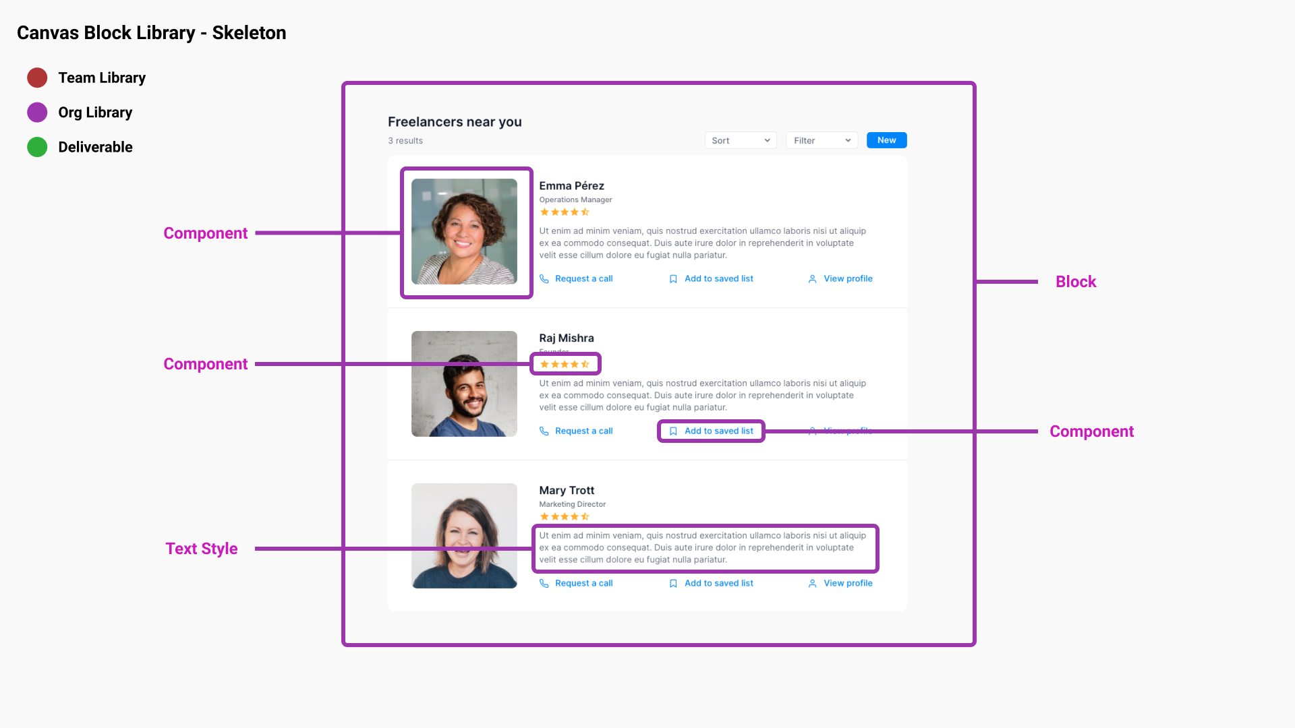The width and height of the screenshot is (1295, 728).
Task: Select the Component label for Raj Mishra
Action: [x=206, y=363]
